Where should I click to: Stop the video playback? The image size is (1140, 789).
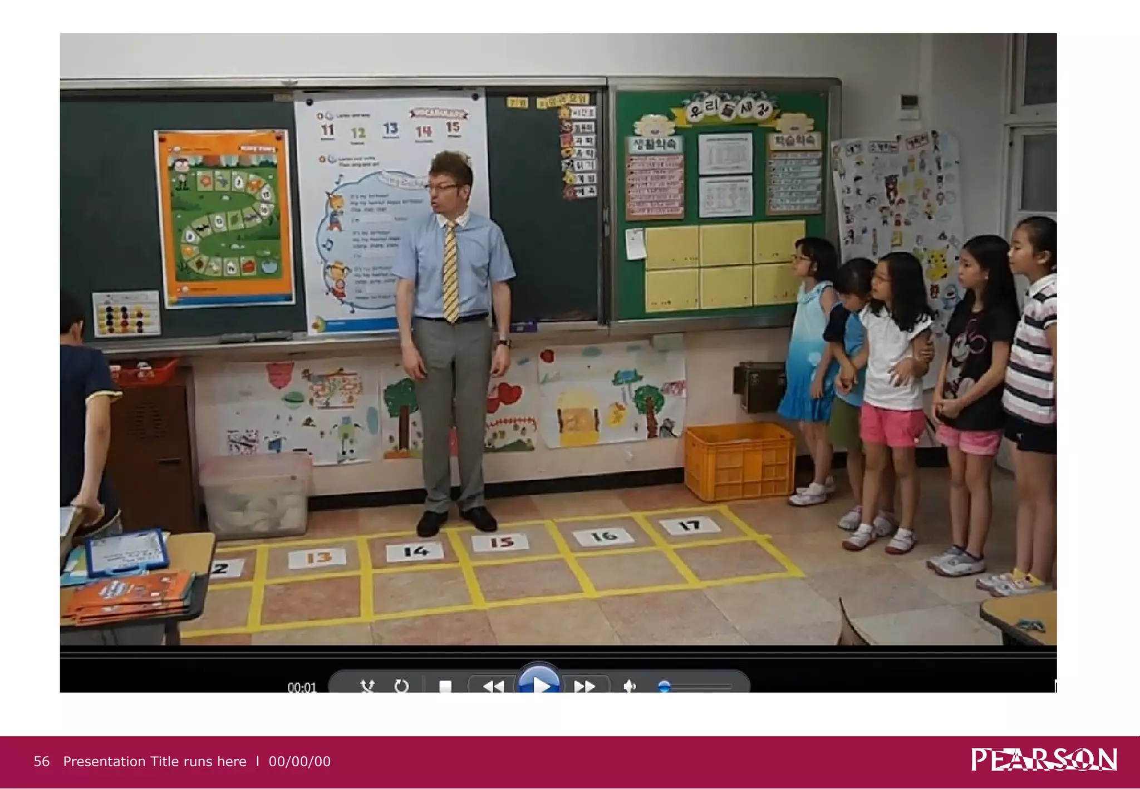point(445,686)
